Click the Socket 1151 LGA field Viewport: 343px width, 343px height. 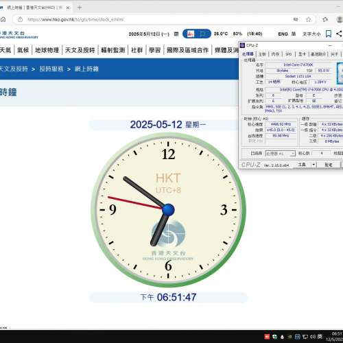pos(298,76)
